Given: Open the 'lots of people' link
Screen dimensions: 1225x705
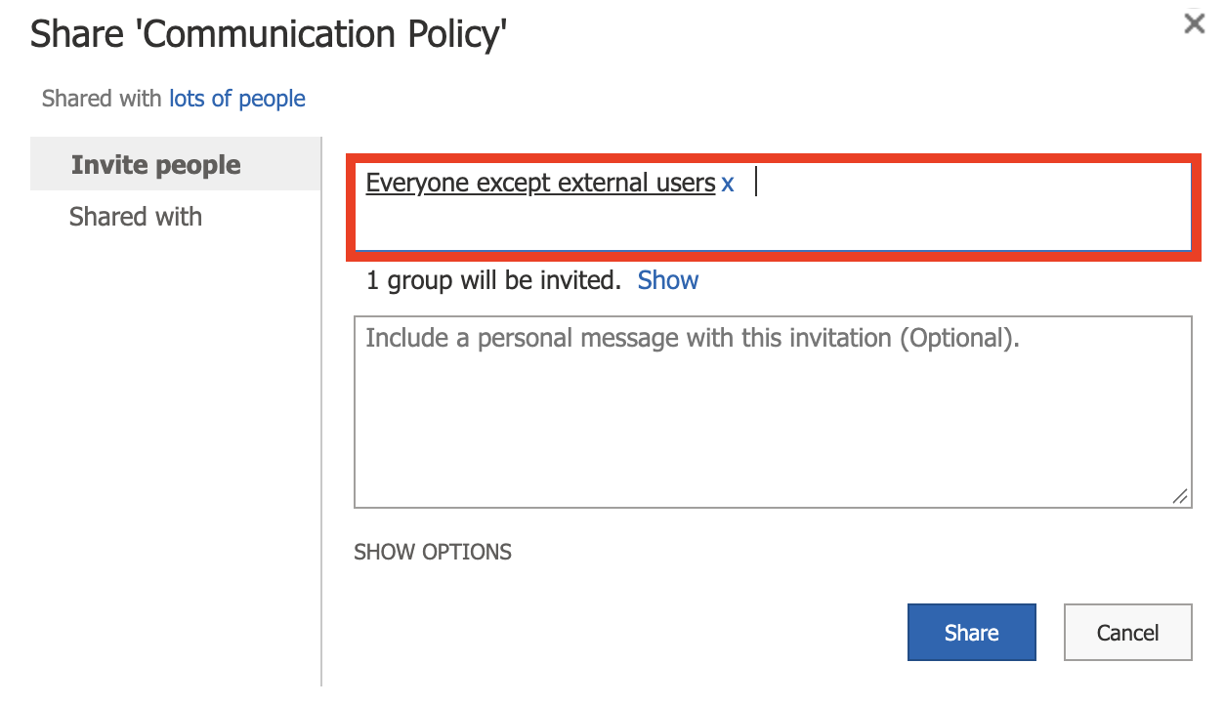Looking at the screenshot, I should (237, 99).
